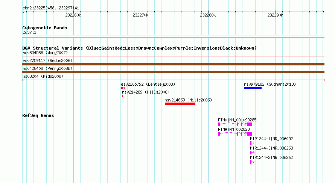Click the left arrowhead of the ruler

[x=23, y=12]
